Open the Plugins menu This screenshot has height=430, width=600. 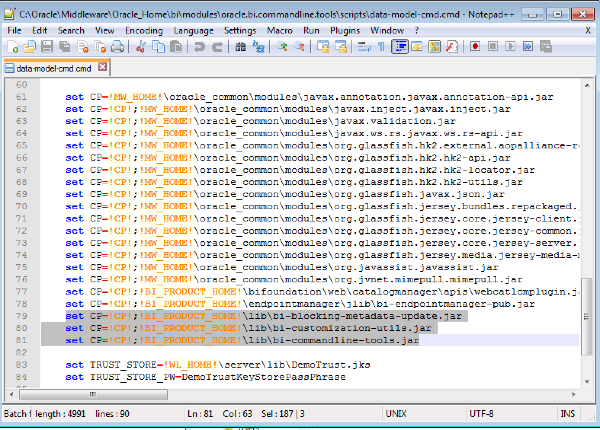pyautogui.click(x=345, y=30)
